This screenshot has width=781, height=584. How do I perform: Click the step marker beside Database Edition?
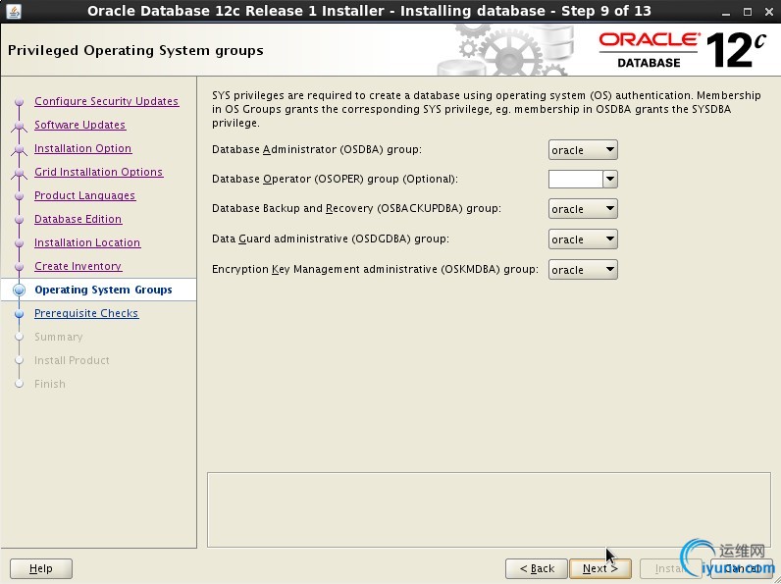(x=19, y=220)
